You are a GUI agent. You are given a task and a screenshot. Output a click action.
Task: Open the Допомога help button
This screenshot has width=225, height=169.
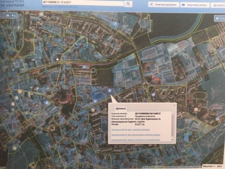(x=218, y=5)
